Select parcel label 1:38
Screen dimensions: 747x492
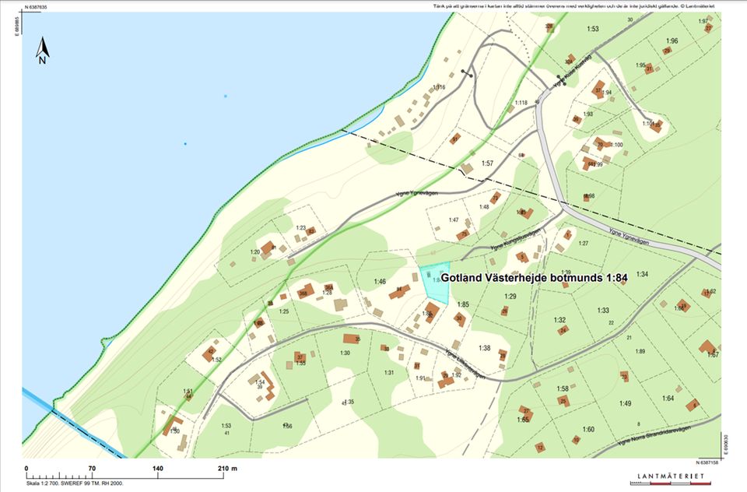[x=484, y=348]
